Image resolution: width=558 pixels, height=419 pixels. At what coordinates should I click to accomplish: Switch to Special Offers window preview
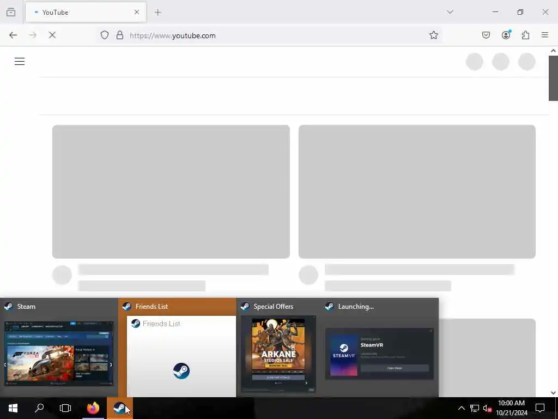tap(278, 348)
